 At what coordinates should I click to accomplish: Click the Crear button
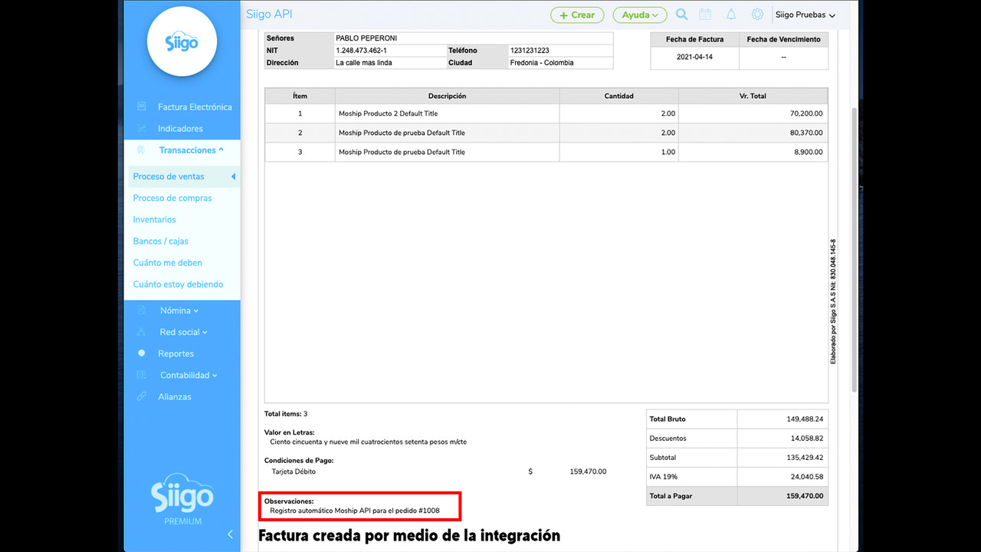pyautogui.click(x=576, y=15)
